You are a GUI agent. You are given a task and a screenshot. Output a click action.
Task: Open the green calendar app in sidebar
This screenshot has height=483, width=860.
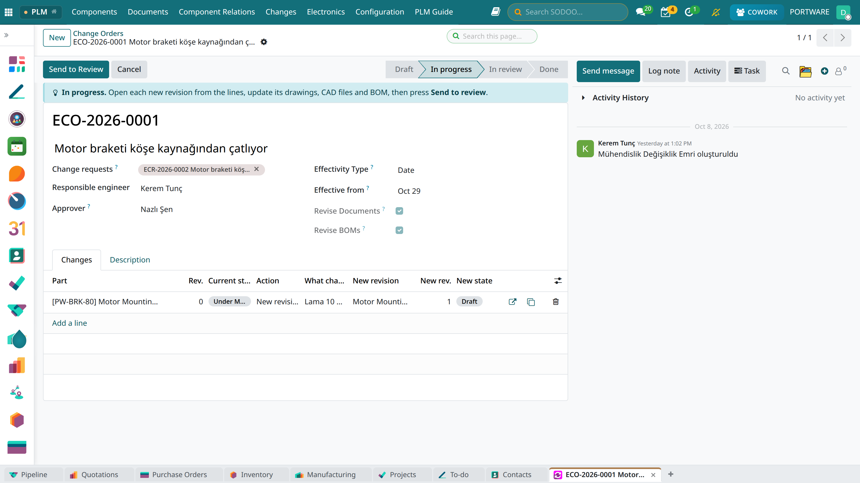click(x=17, y=146)
